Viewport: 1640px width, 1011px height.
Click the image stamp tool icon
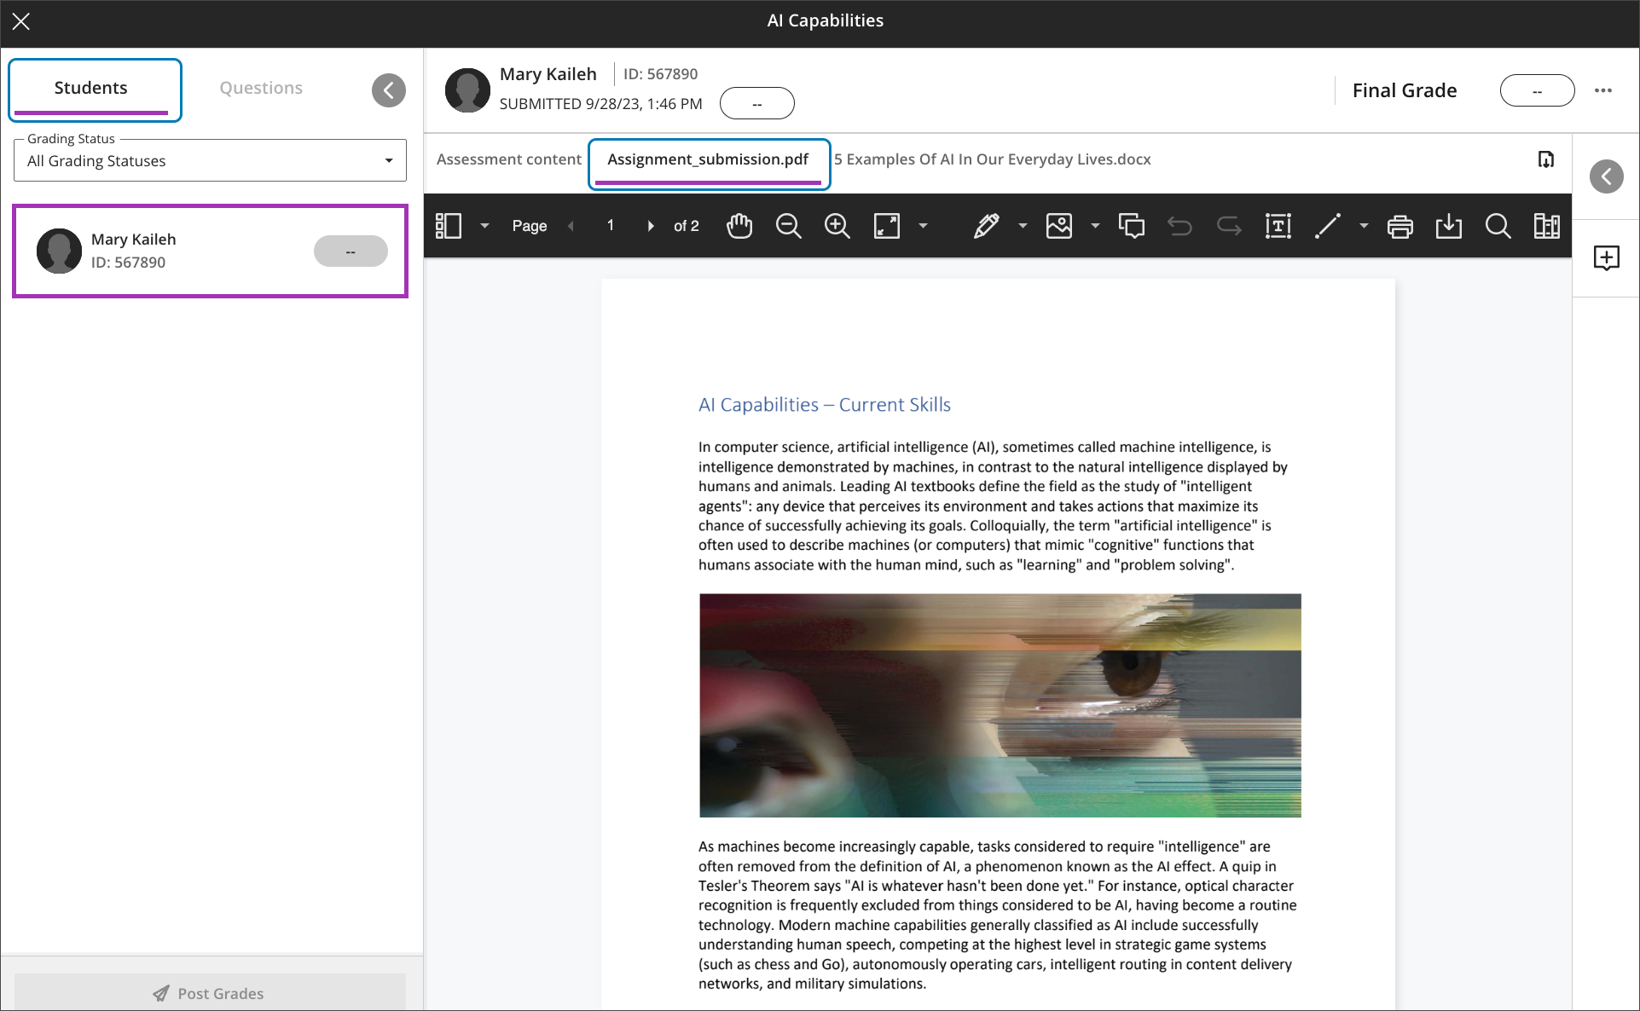(x=1058, y=226)
